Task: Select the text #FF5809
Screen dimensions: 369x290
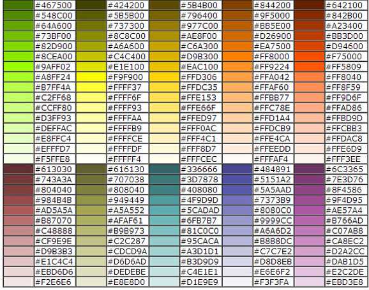Action: click(x=343, y=67)
